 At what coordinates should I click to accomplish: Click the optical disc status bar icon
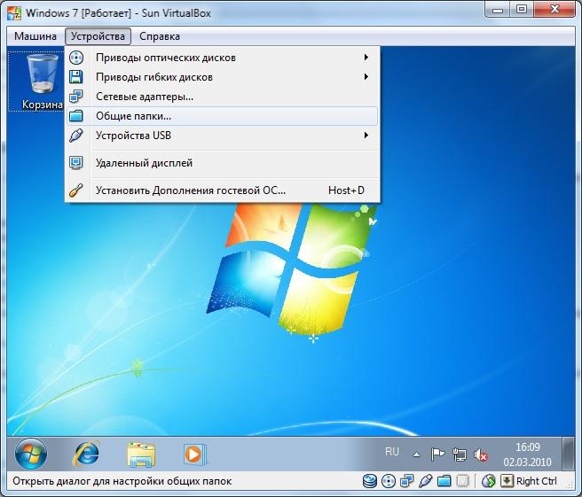pyautogui.click(x=388, y=481)
